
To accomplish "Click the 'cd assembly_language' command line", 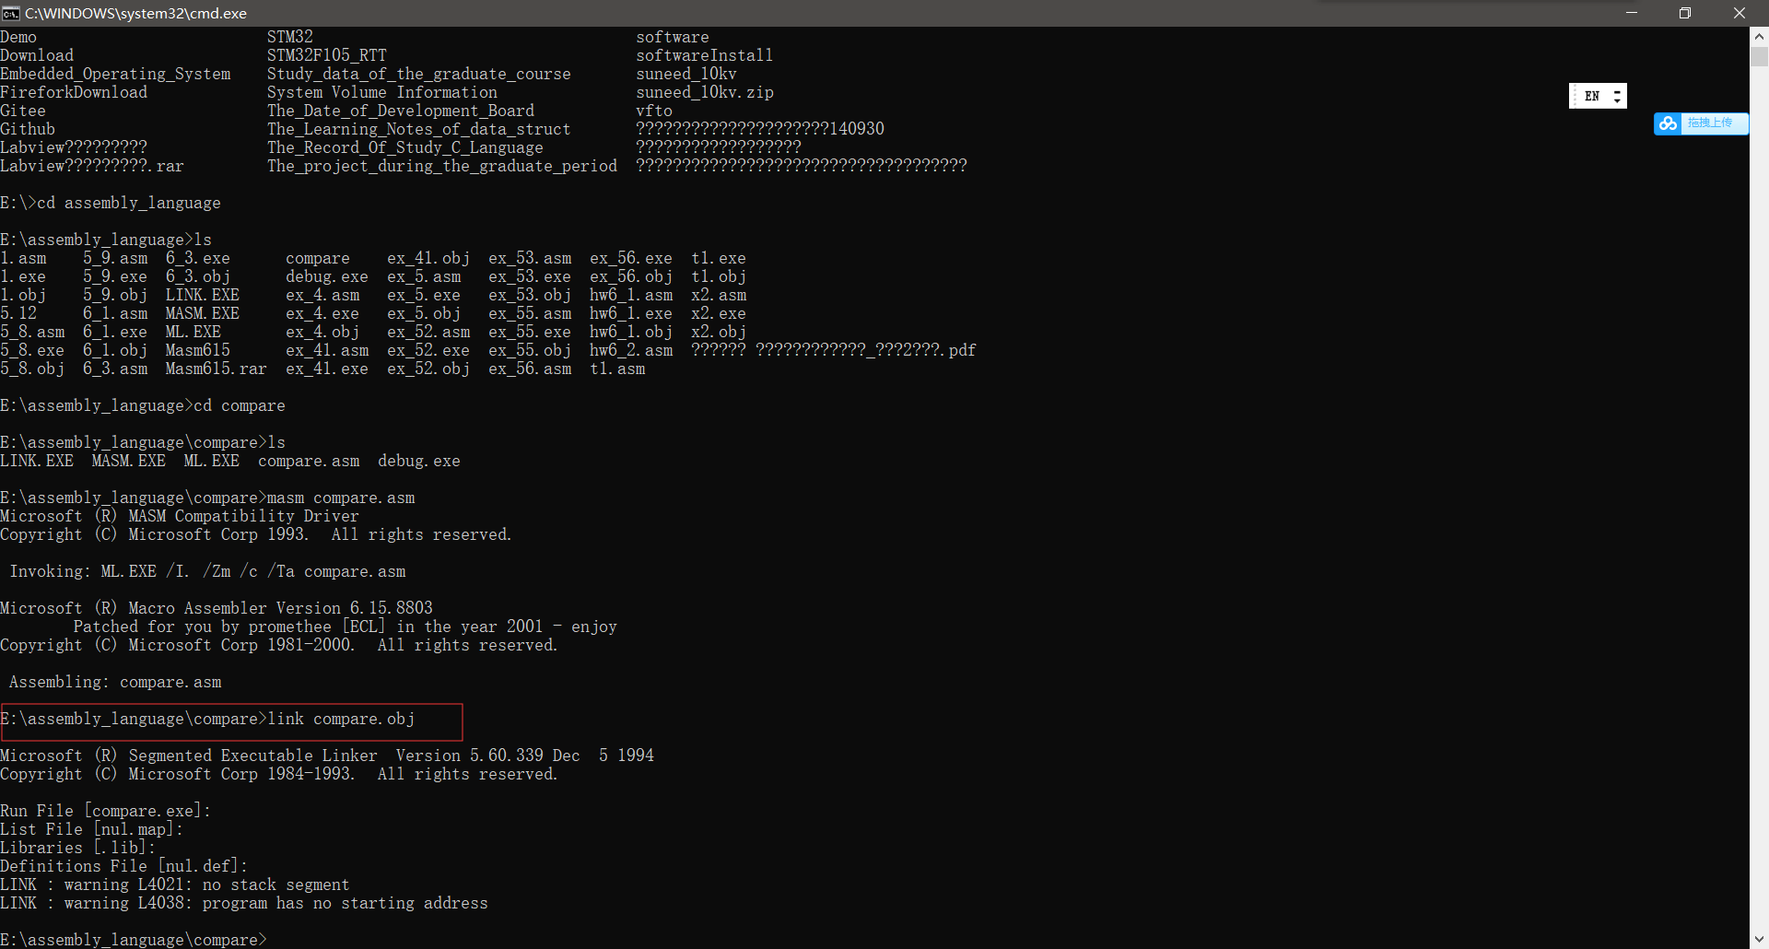I will click(x=111, y=203).
